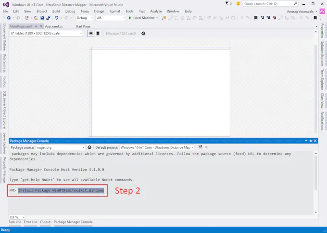Screen dimensions: 327x233
Task: Switch to the Start Page tab
Action: [83, 26]
